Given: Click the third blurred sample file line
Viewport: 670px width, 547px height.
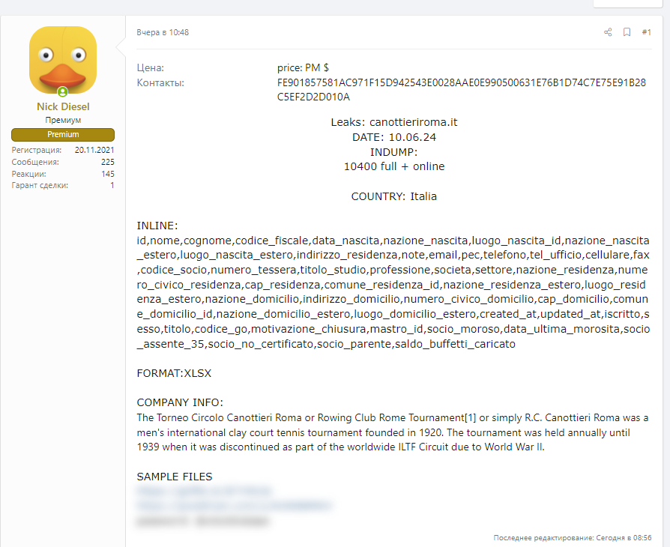Looking at the screenshot, I should [x=203, y=520].
